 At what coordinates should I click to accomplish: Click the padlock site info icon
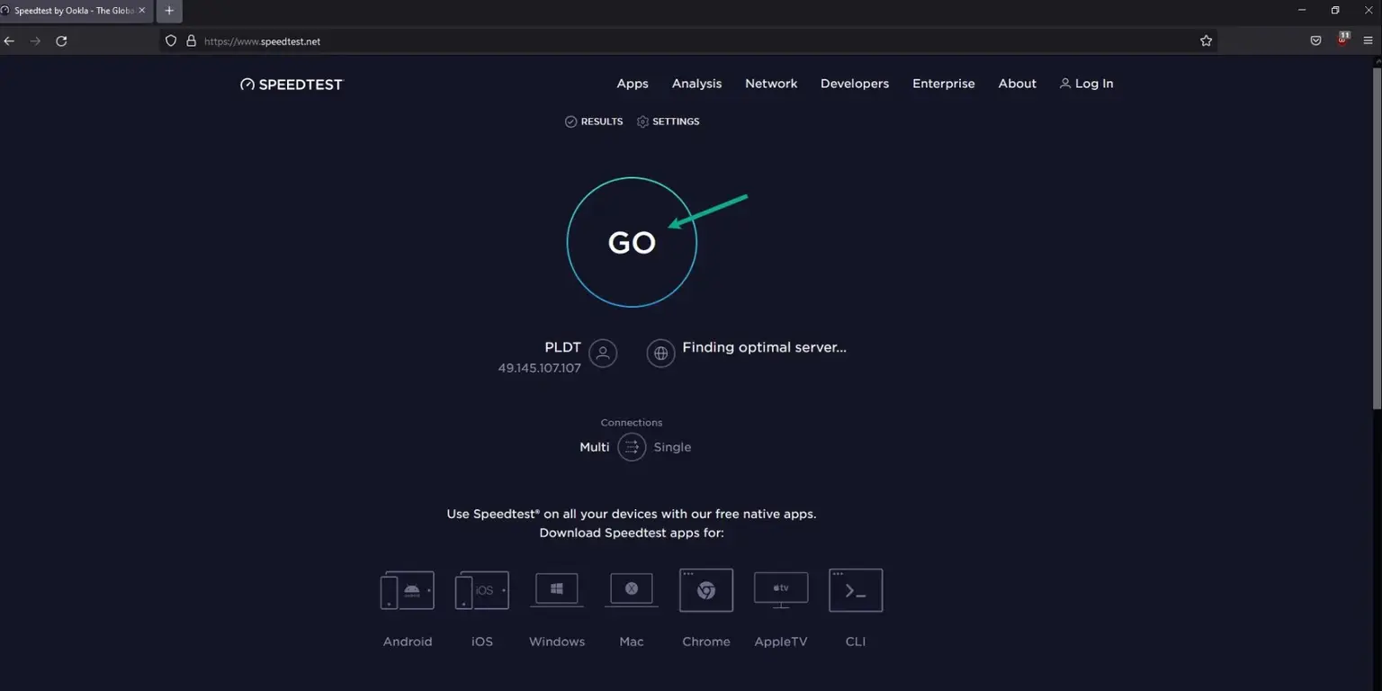point(191,41)
